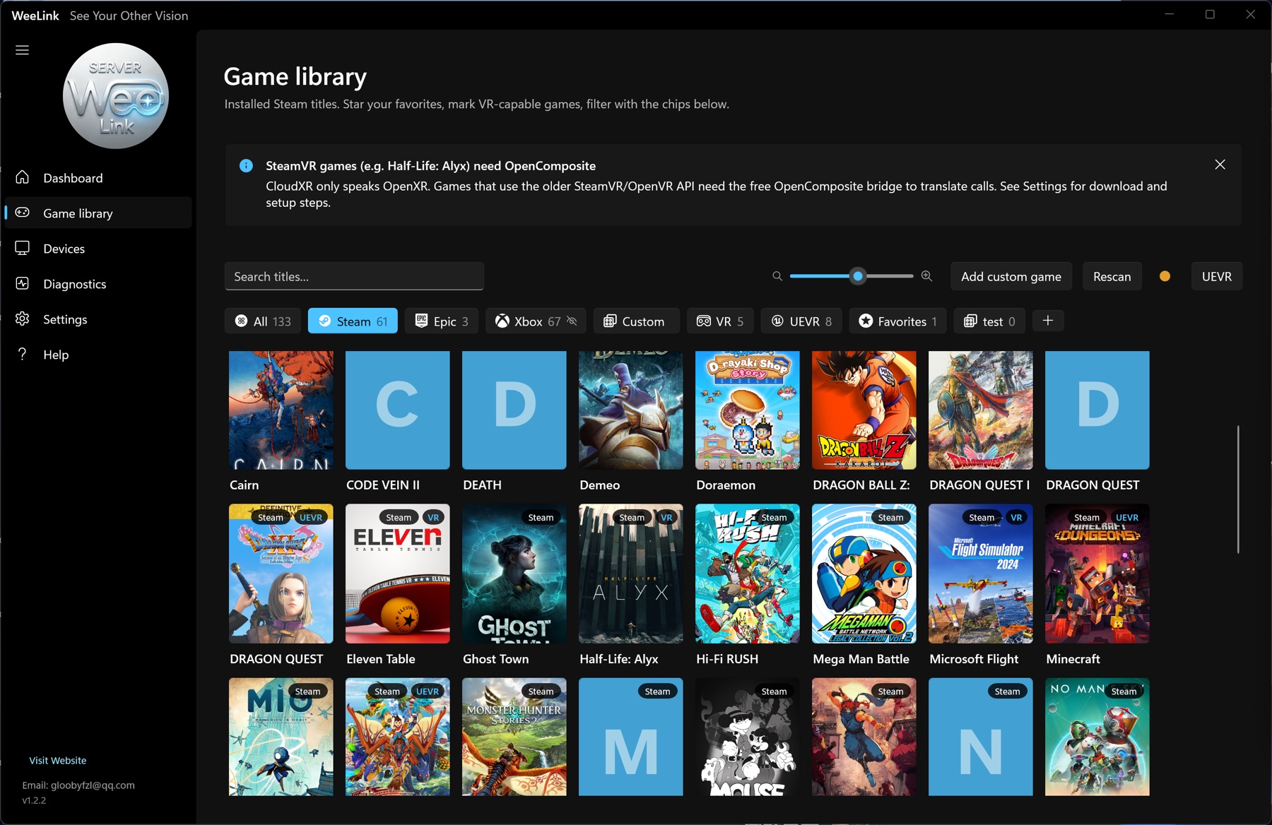
Task: Click the Steam badge on Mega Man Battle
Action: coord(890,518)
